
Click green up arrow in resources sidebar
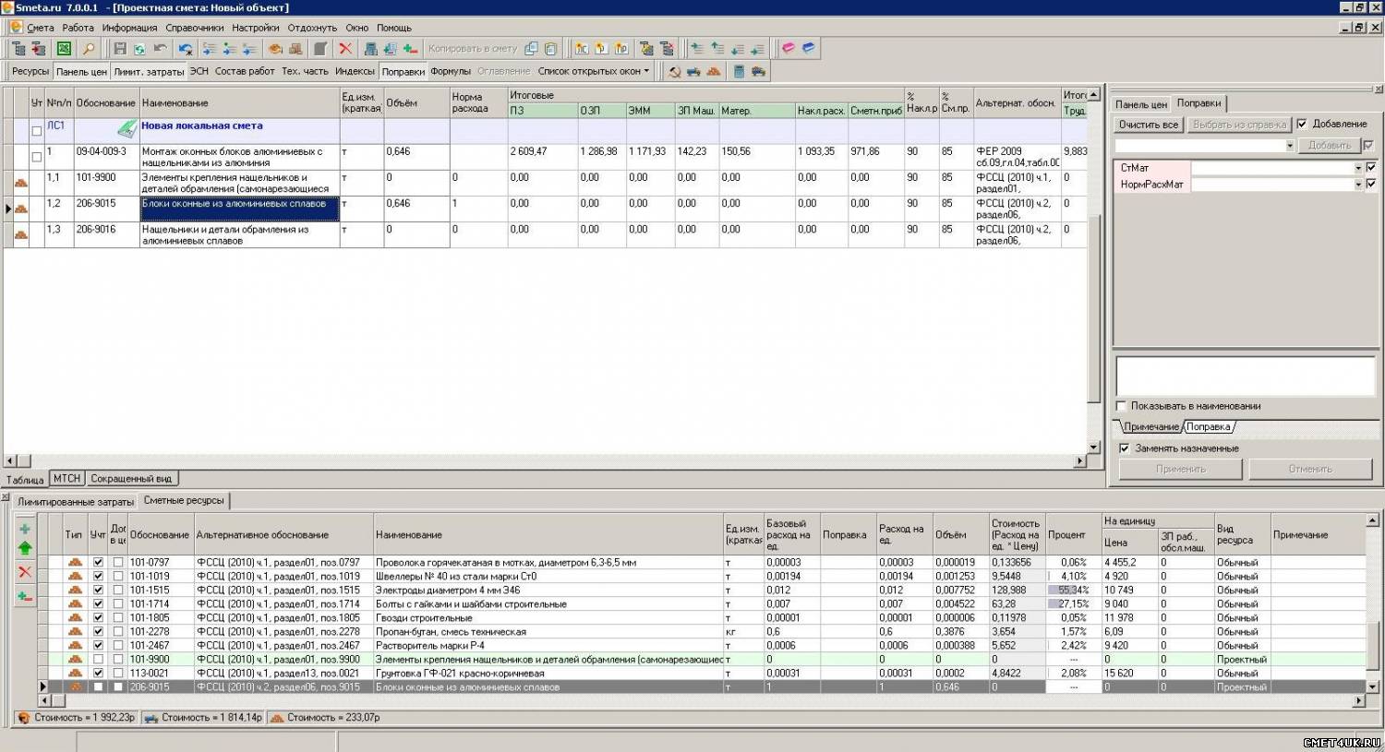click(x=25, y=548)
